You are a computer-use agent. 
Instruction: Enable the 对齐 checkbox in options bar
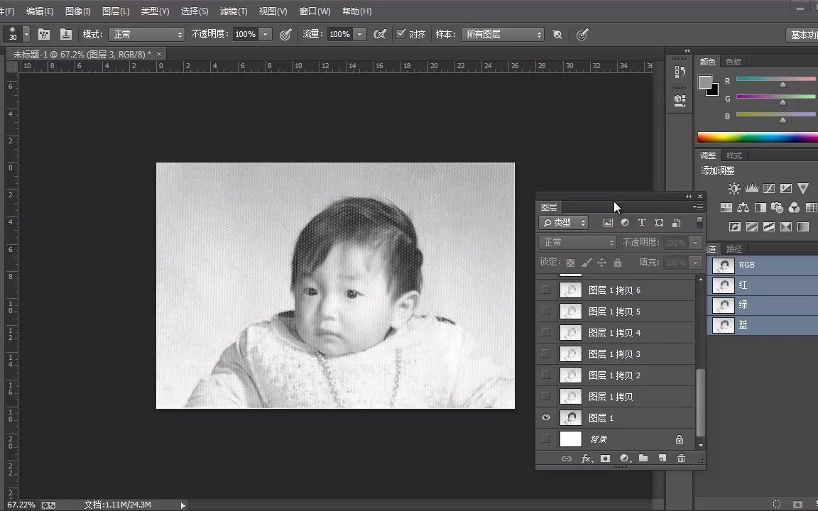(x=401, y=33)
